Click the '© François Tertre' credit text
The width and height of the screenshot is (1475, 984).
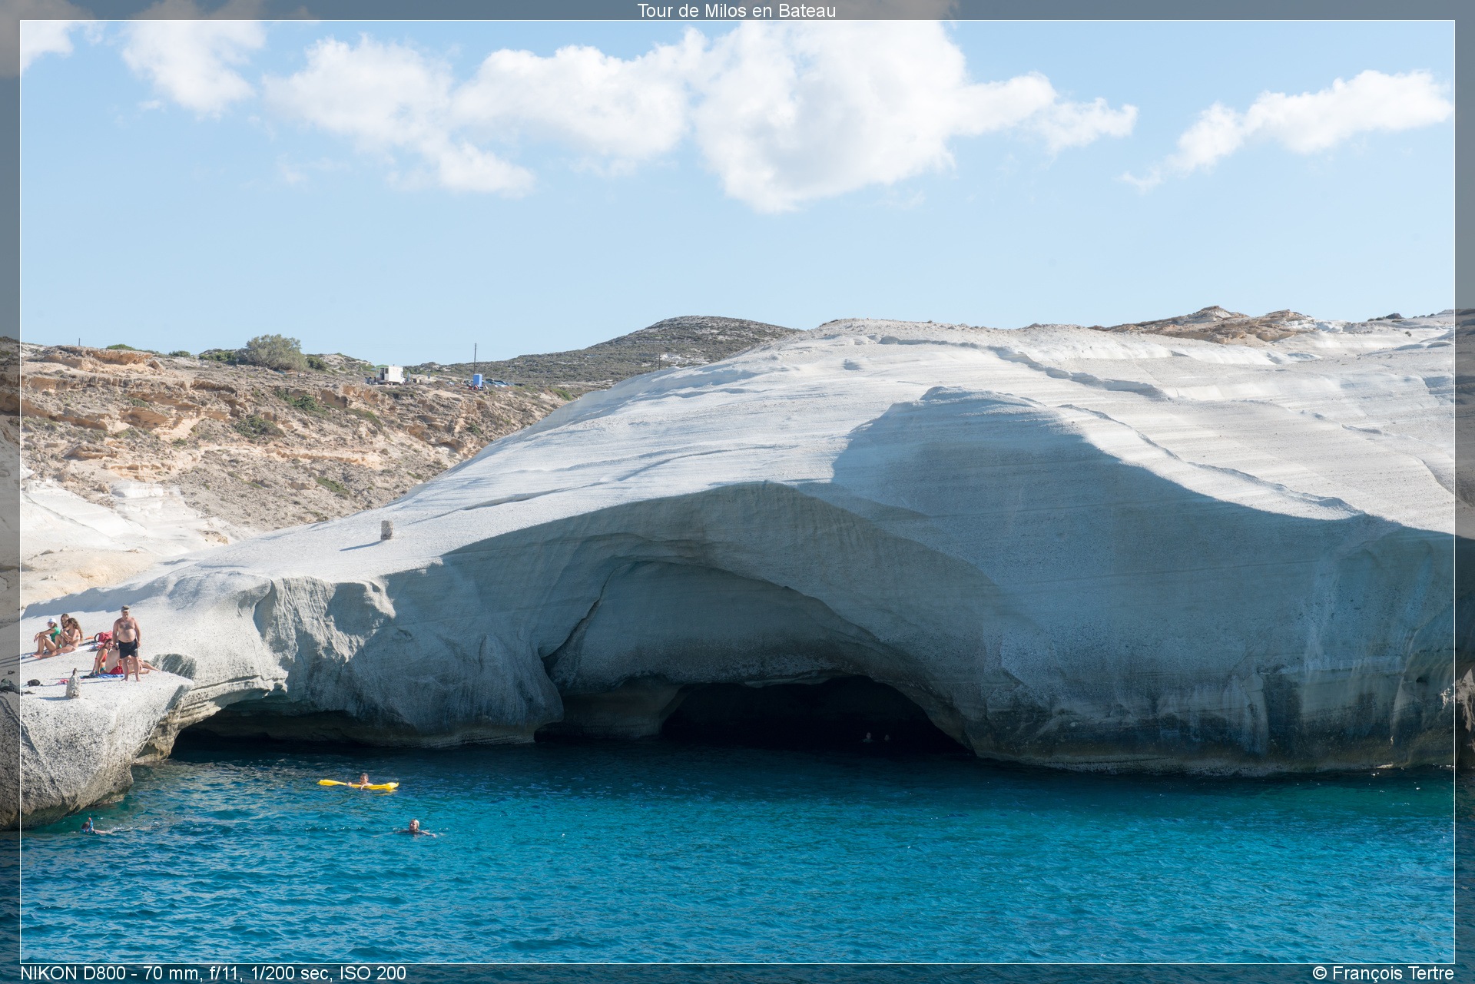[1383, 972]
